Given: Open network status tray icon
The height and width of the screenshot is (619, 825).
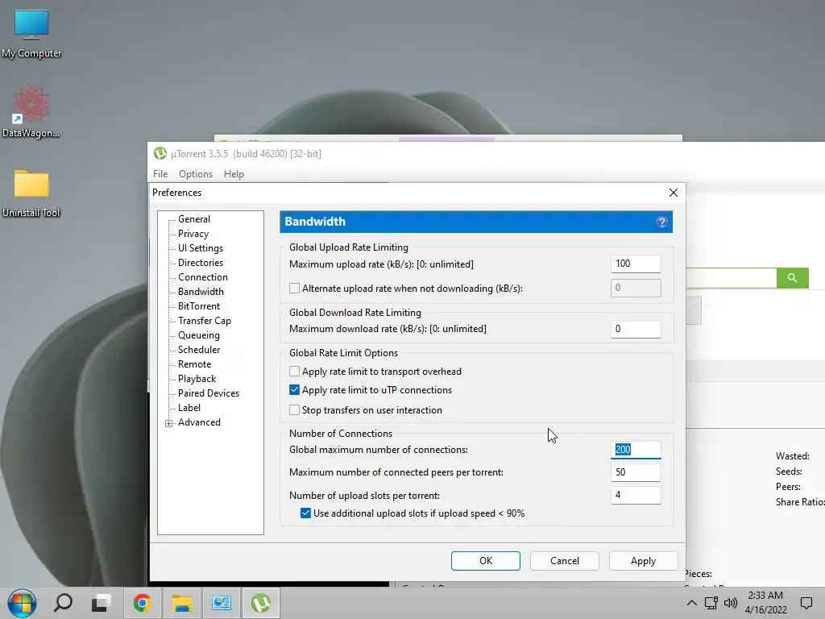Looking at the screenshot, I should tap(711, 603).
